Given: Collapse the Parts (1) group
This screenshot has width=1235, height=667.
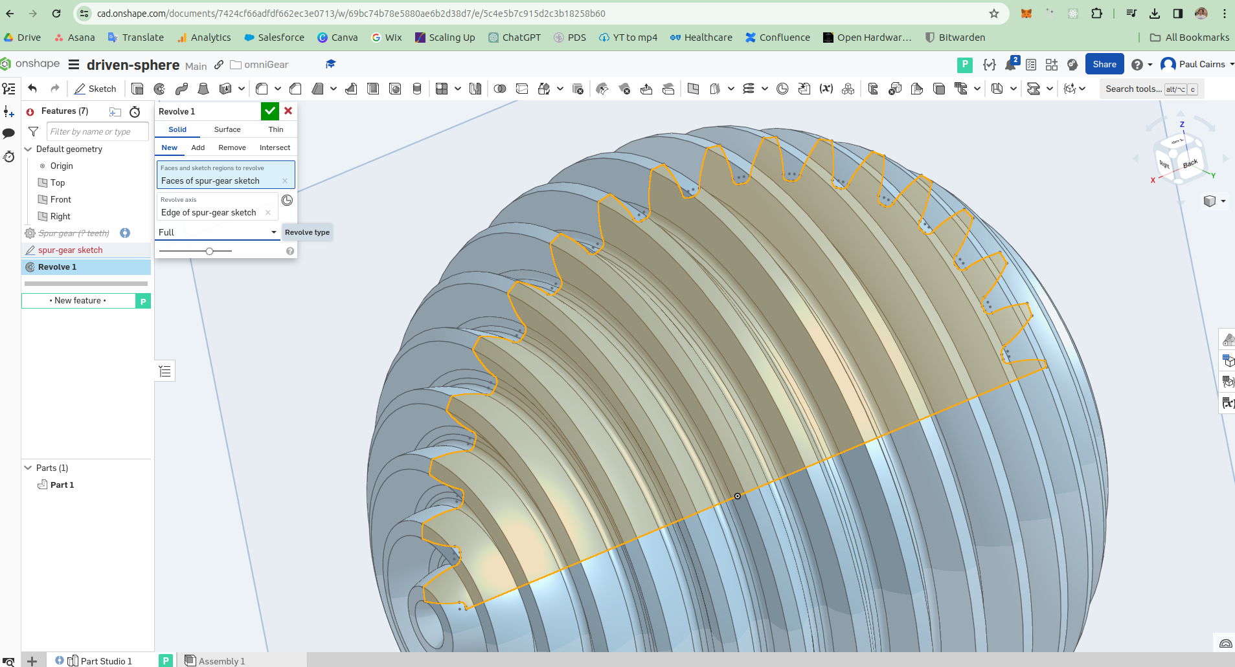Looking at the screenshot, I should tap(28, 468).
